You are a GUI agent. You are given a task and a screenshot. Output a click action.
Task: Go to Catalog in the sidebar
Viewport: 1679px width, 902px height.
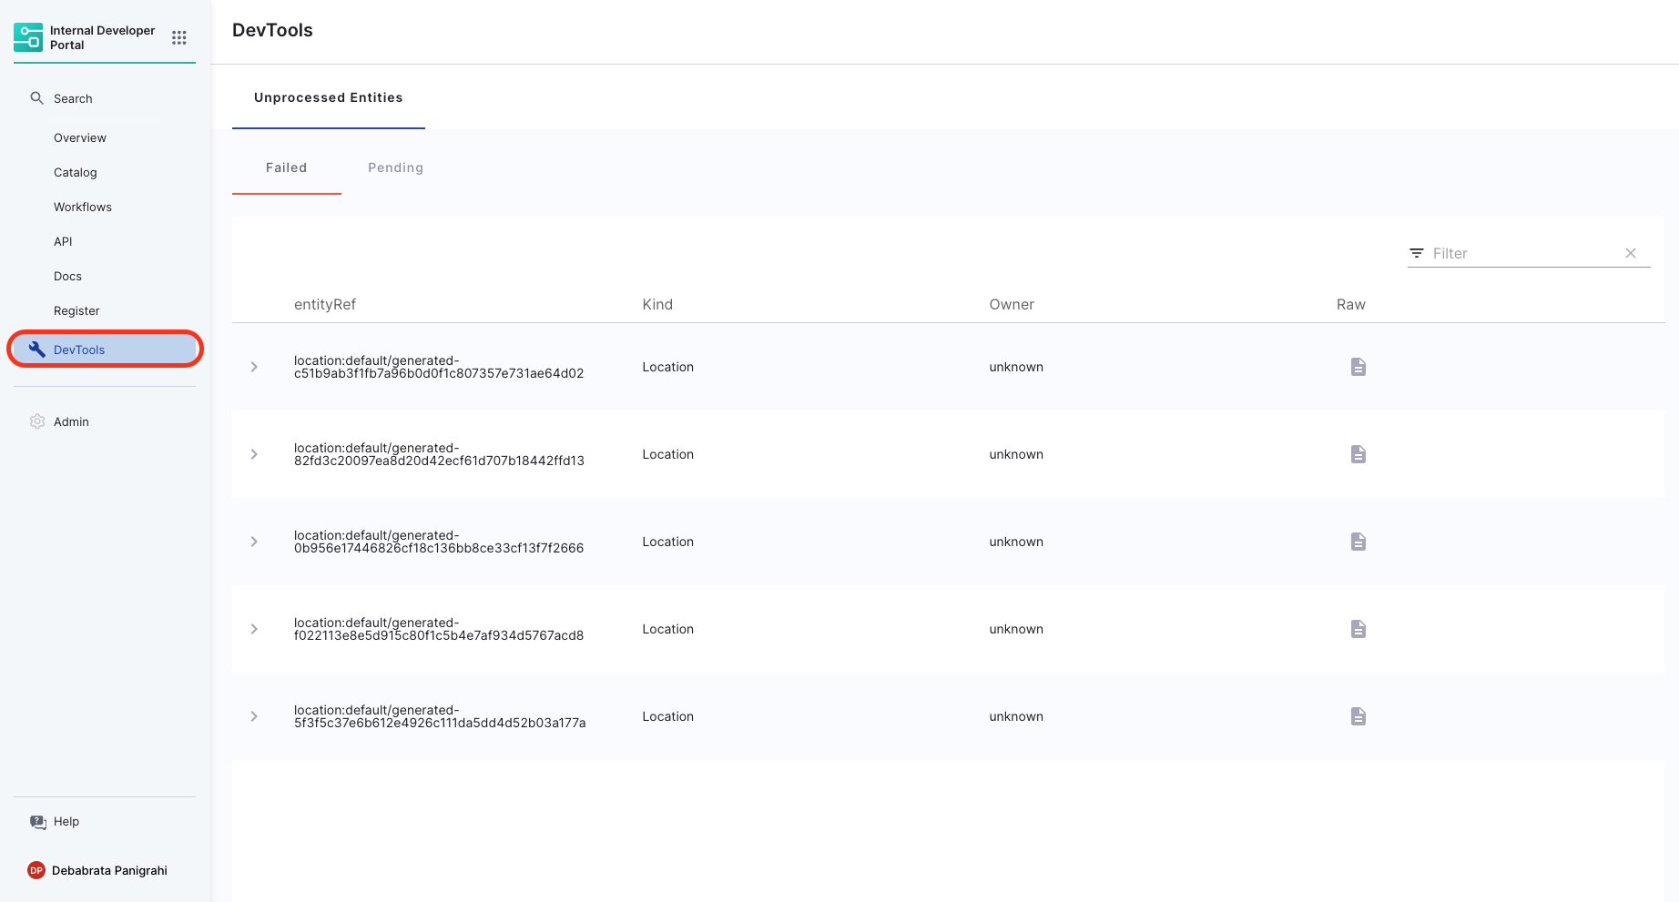coord(75,172)
